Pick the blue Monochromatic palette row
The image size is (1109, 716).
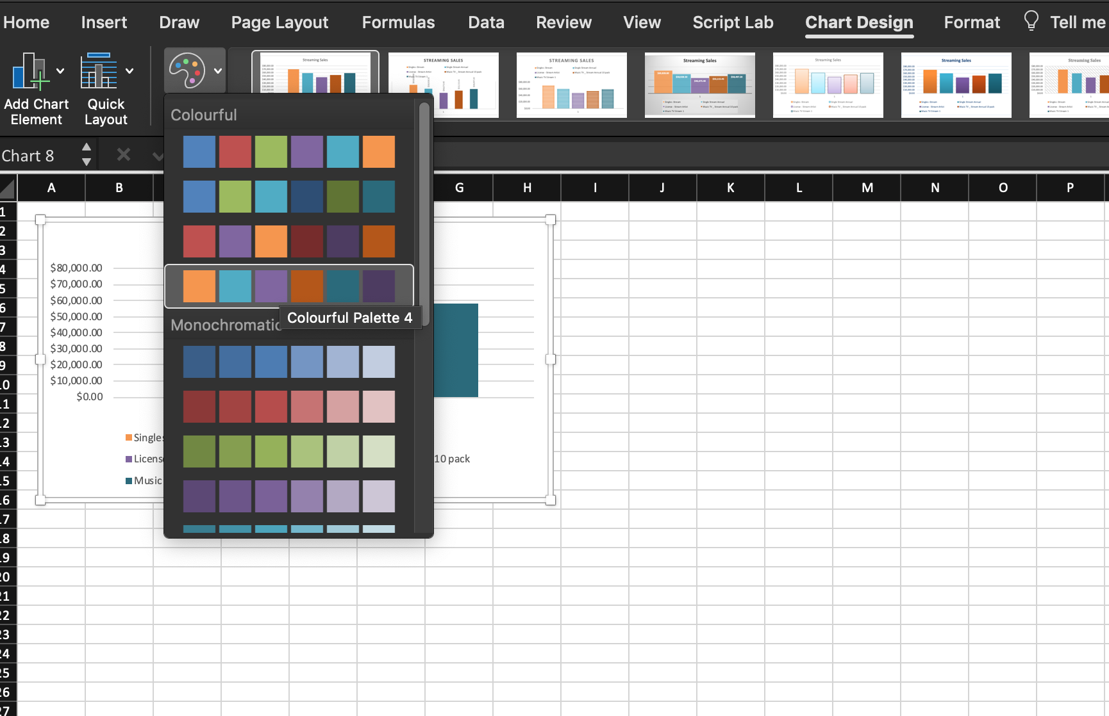(288, 362)
